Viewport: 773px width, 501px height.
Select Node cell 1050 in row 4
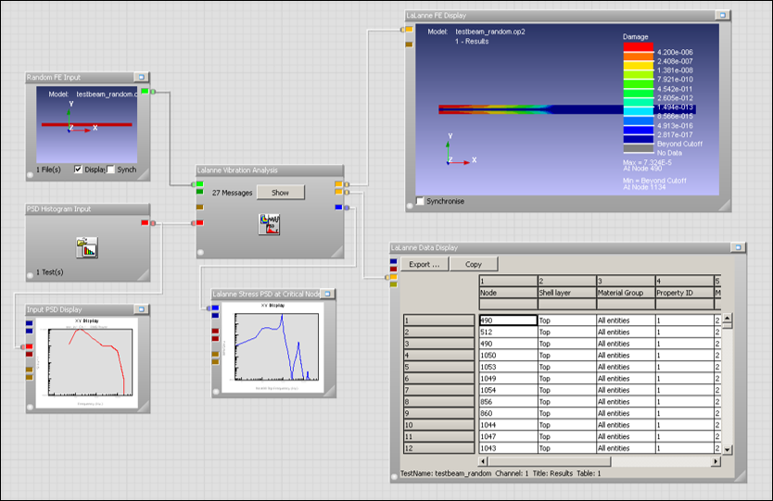pos(508,356)
